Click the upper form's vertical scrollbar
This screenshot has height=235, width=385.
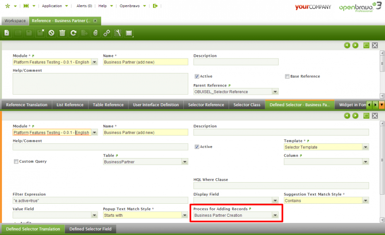click(382, 72)
